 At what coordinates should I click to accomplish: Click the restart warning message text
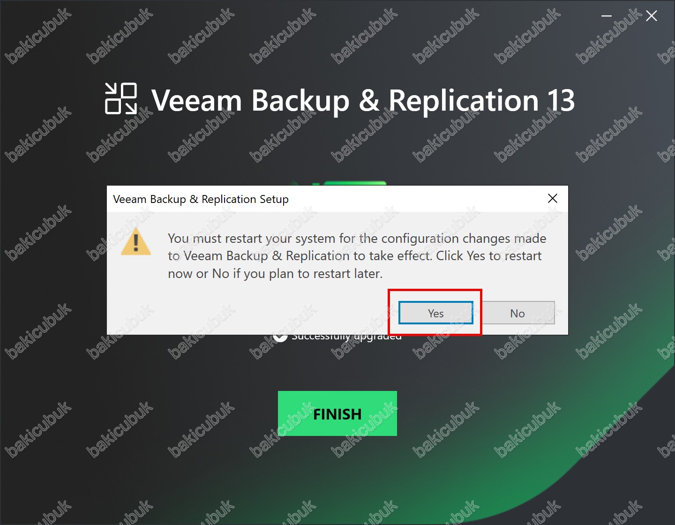357,256
